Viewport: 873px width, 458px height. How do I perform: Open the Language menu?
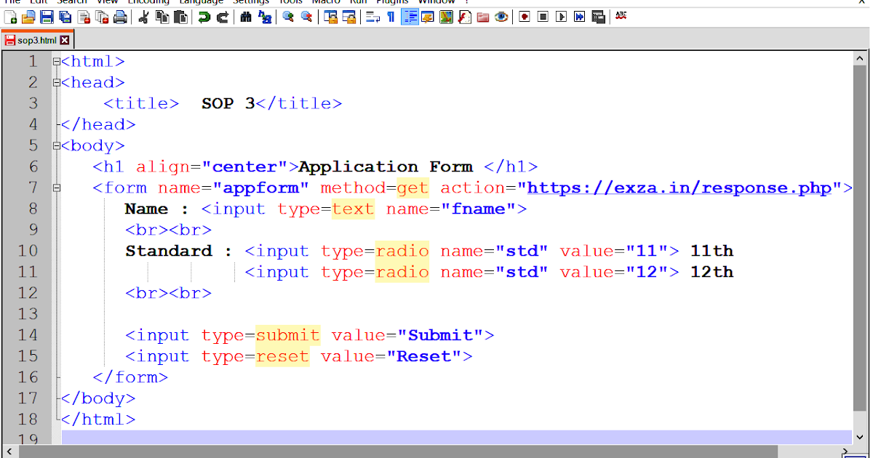pos(202,2)
